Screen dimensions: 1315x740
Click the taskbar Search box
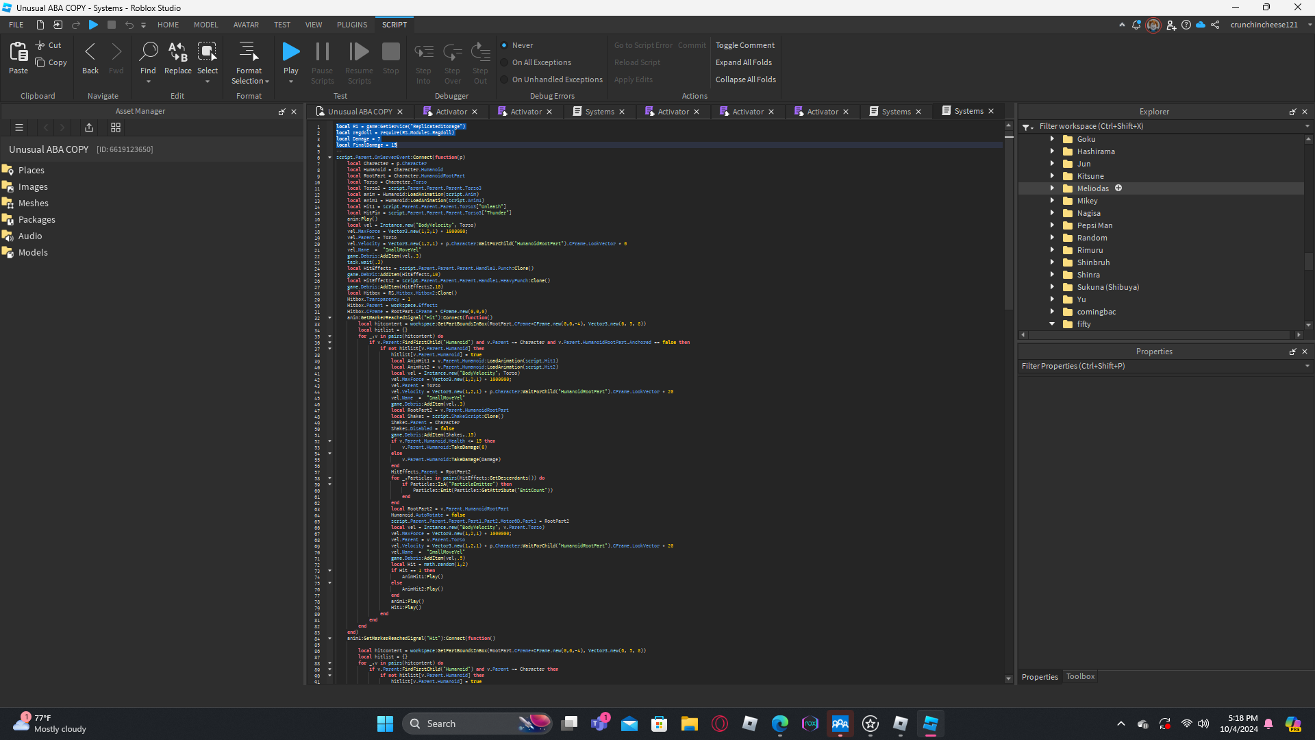477,724
